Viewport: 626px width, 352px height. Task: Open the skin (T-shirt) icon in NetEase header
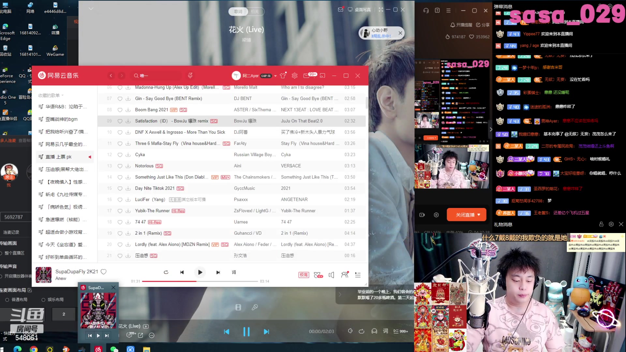283,76
